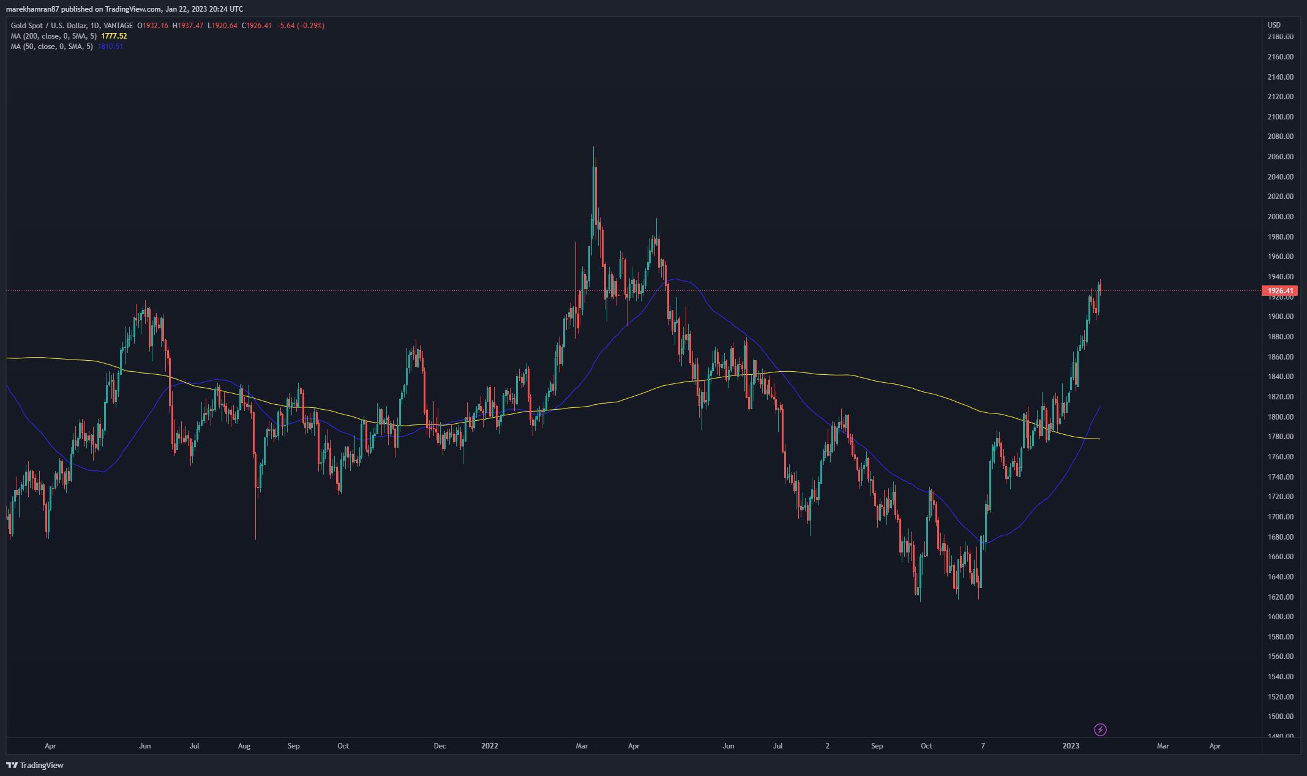1307x776 pixels.
Task: Click the yellow 1777.52 MA value
Action: pyautogui.click(x=114, y=36)
